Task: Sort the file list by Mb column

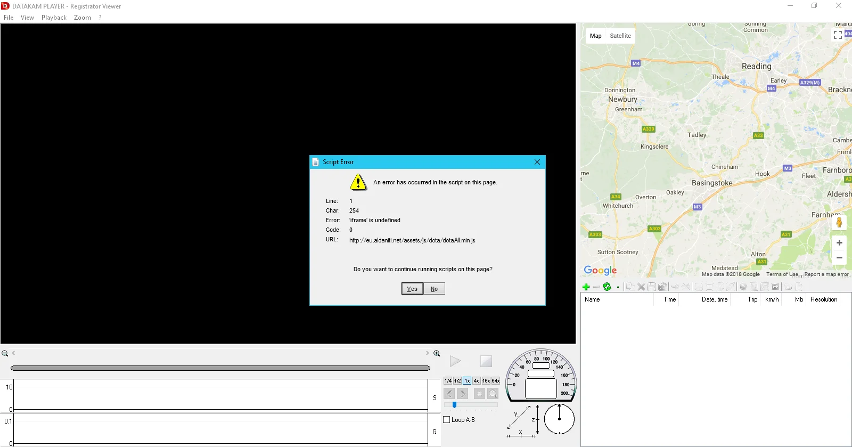Action: click(793, 299)
